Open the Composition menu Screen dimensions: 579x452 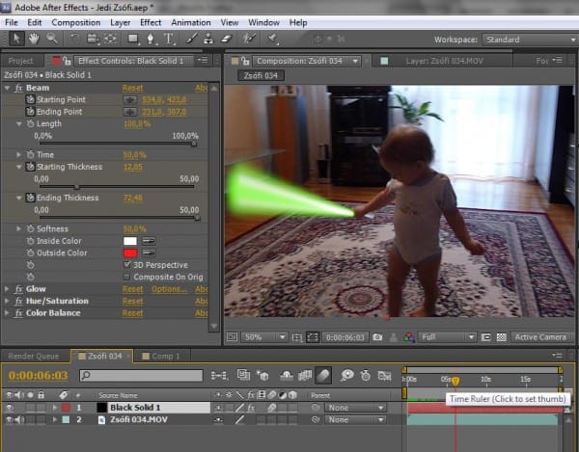[x=75, y=21]
